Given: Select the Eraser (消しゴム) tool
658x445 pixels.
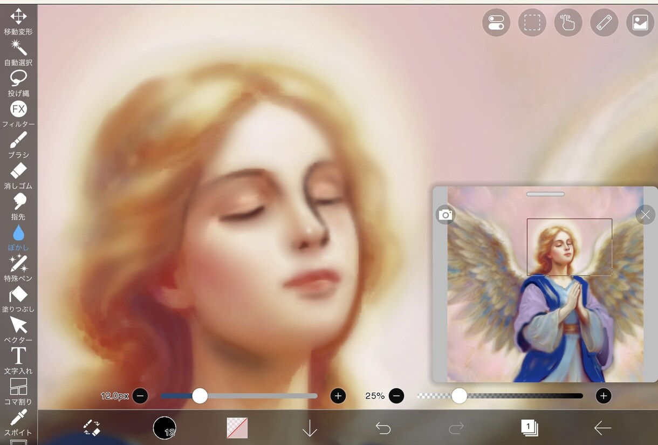Looking at the screenshot, I should 18,176.
